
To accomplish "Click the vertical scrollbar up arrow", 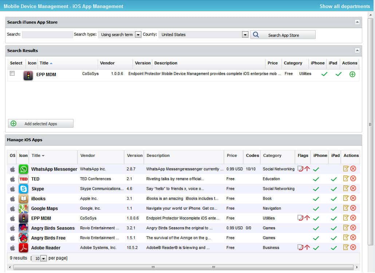I will (x=371, y=15).
